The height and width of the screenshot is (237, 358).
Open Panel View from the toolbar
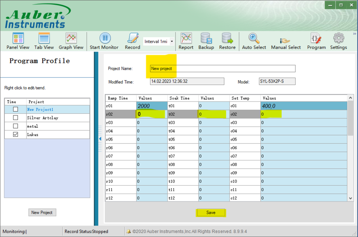click(x=18, y=41)
